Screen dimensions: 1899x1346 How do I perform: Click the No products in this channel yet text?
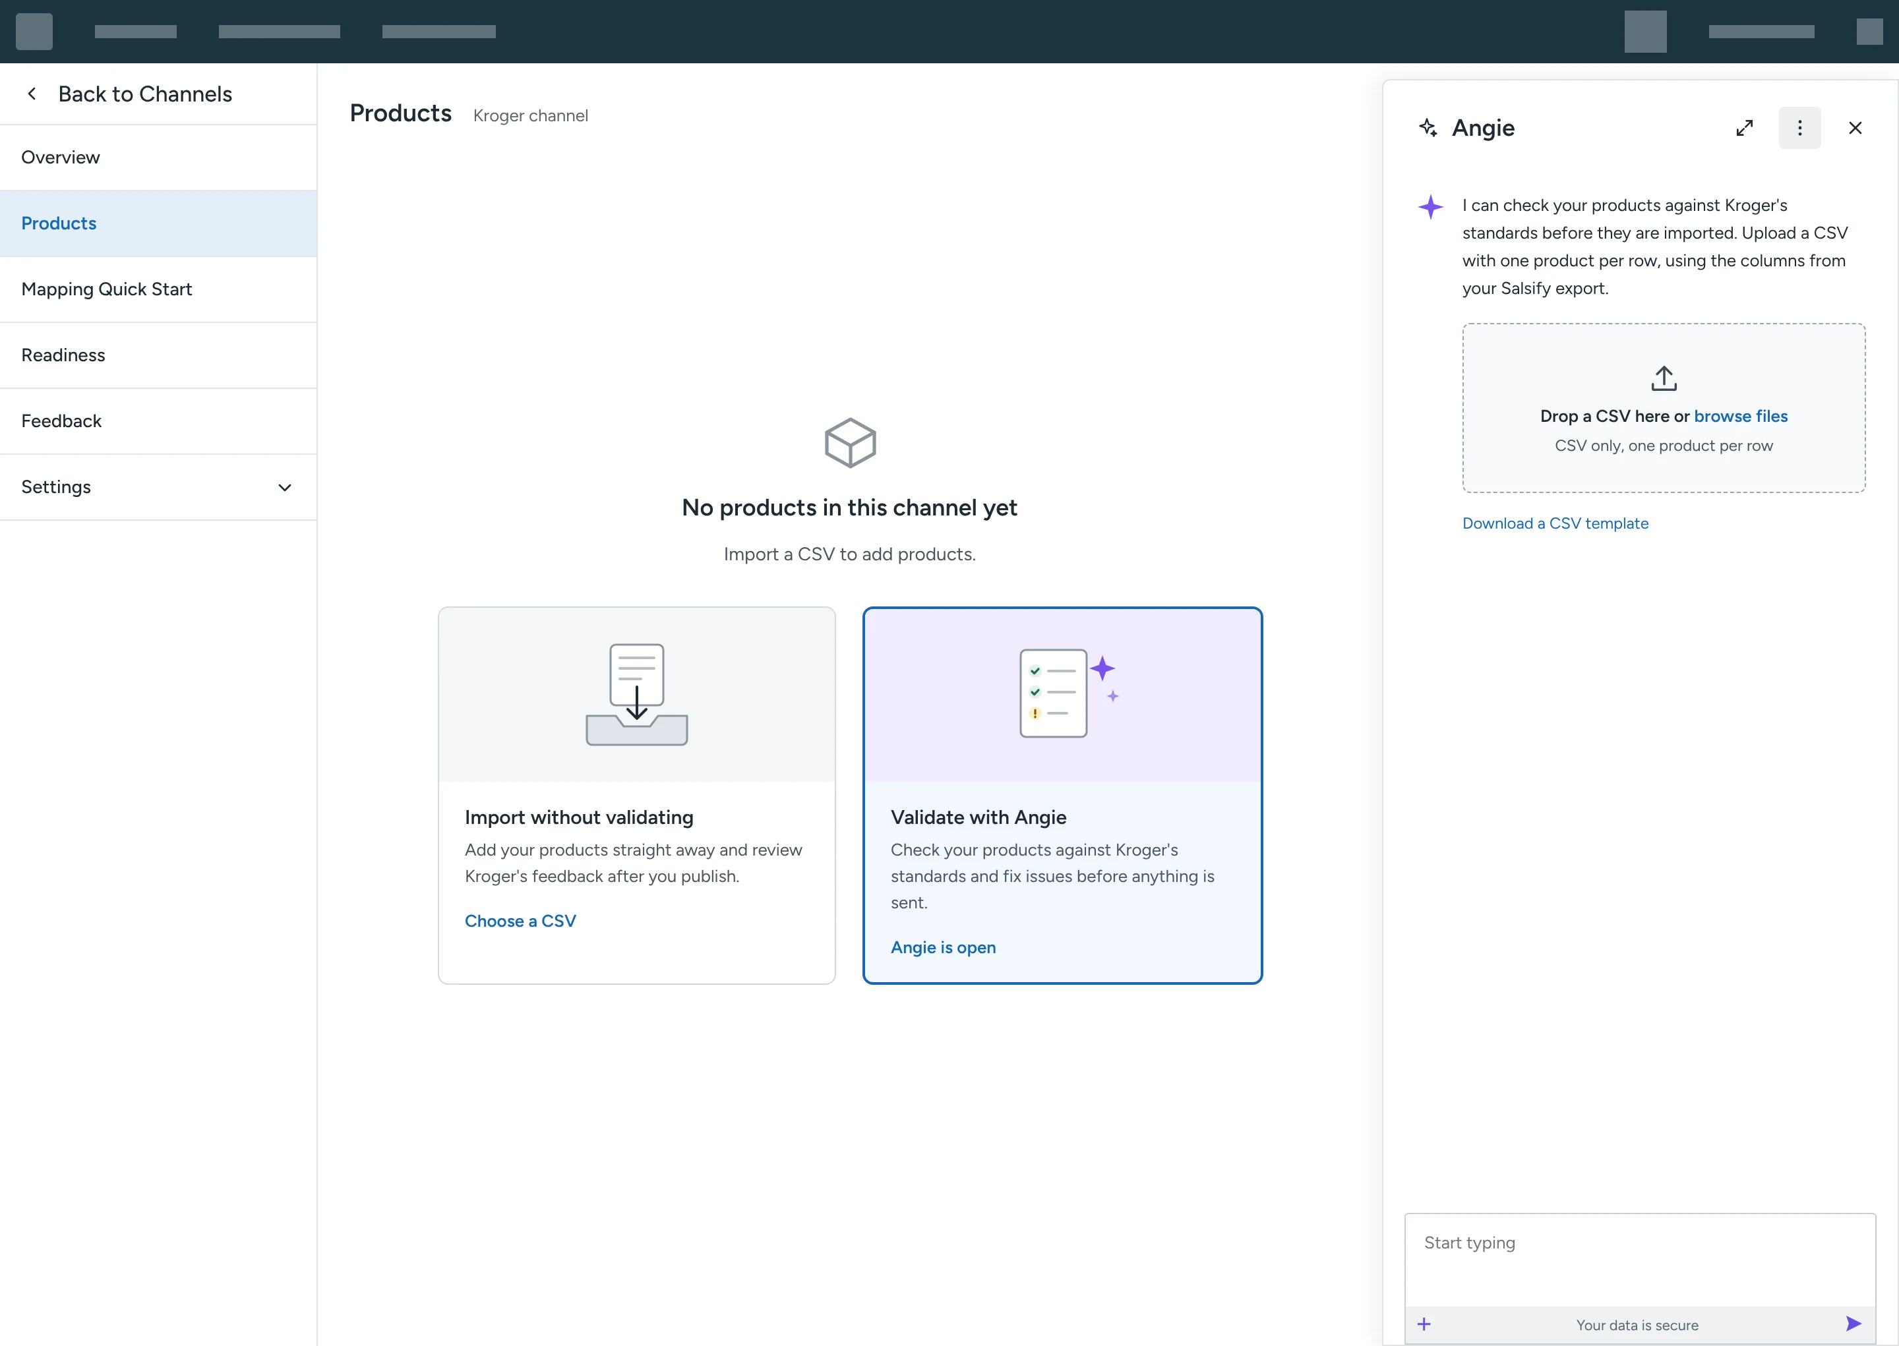849,508
